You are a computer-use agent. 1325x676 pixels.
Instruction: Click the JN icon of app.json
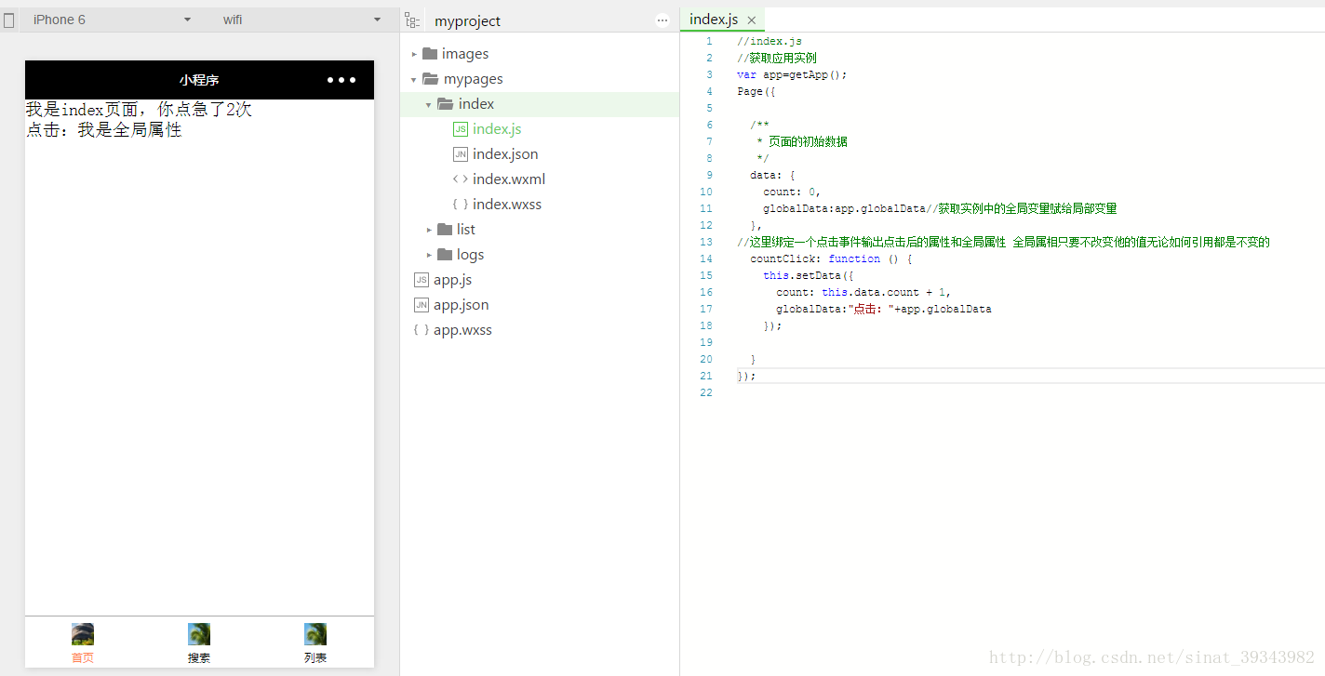[422, 305]
